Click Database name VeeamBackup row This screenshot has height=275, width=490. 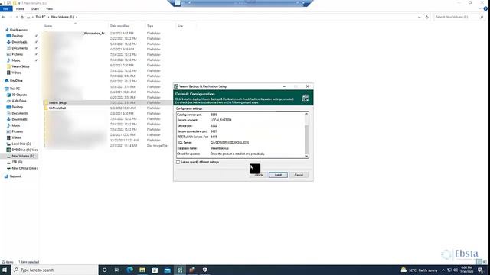coord(240,148)
